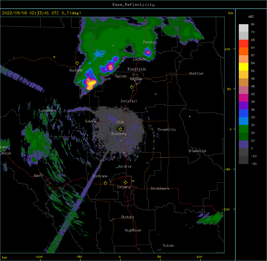This screenshot has width=267, height=261.
Task: Click the Okotoks town label
Action: click(x=128, y=217)
